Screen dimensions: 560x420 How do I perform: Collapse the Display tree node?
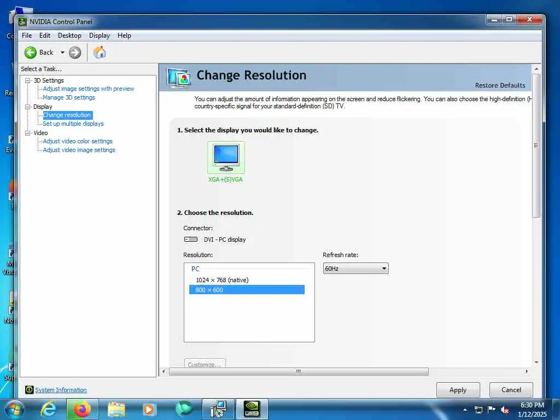coord(27,107)
